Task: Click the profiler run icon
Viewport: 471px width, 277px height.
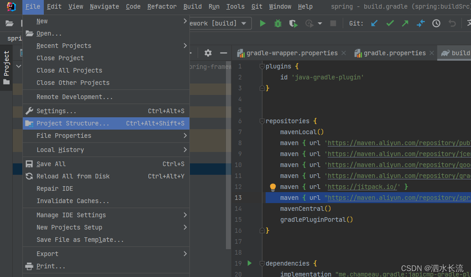Action: click(x=309, y=23)
